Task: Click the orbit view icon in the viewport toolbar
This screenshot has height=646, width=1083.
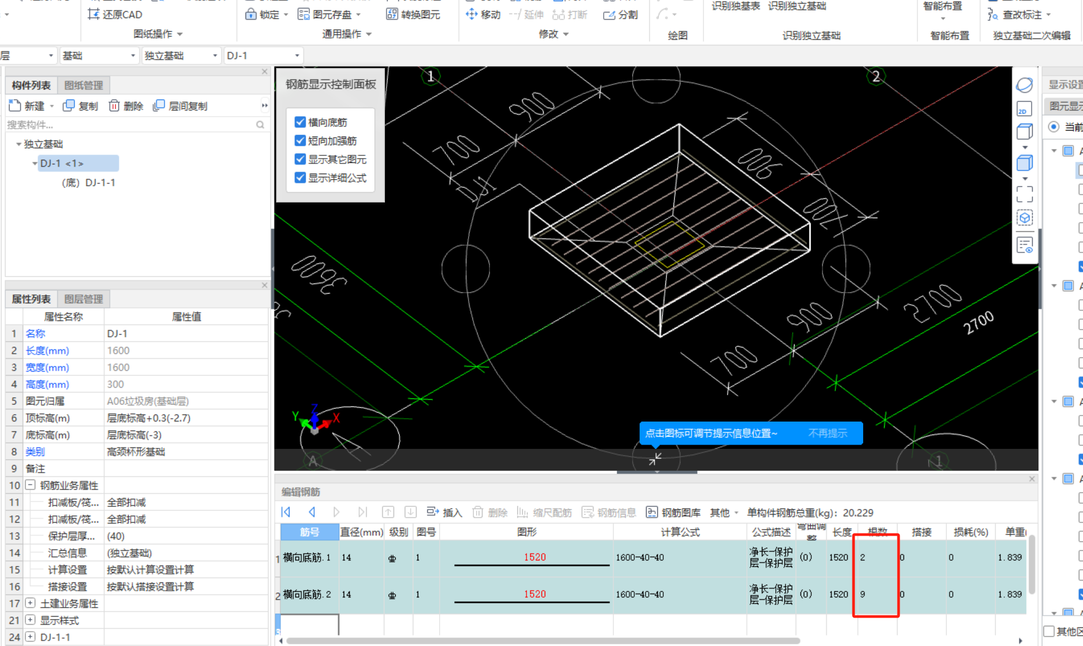Action: (x=1024, y=85)
